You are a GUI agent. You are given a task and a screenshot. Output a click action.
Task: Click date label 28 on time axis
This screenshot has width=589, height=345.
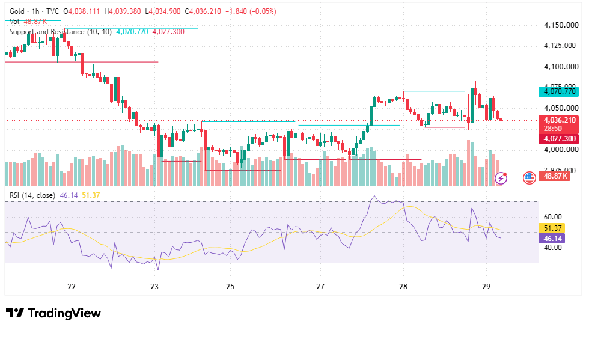[403, 286]
